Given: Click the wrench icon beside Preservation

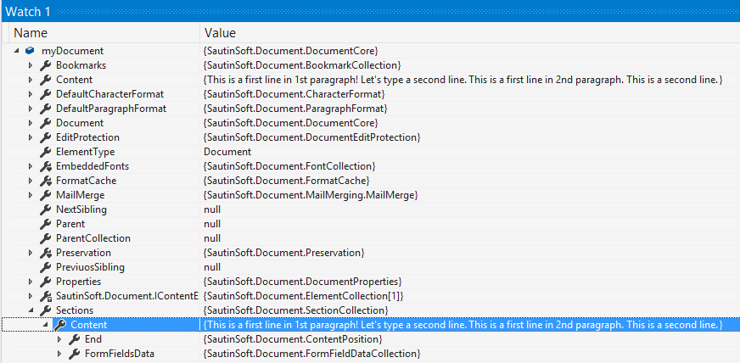Looking at the screenshot, I should coord(46,253).
